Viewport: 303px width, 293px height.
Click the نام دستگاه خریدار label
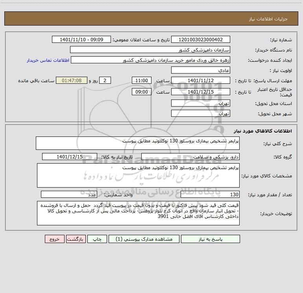point(273,50)
